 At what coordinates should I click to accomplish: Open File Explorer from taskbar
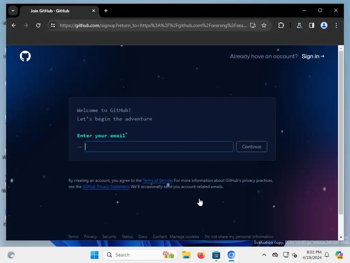[x=186, y=255]
